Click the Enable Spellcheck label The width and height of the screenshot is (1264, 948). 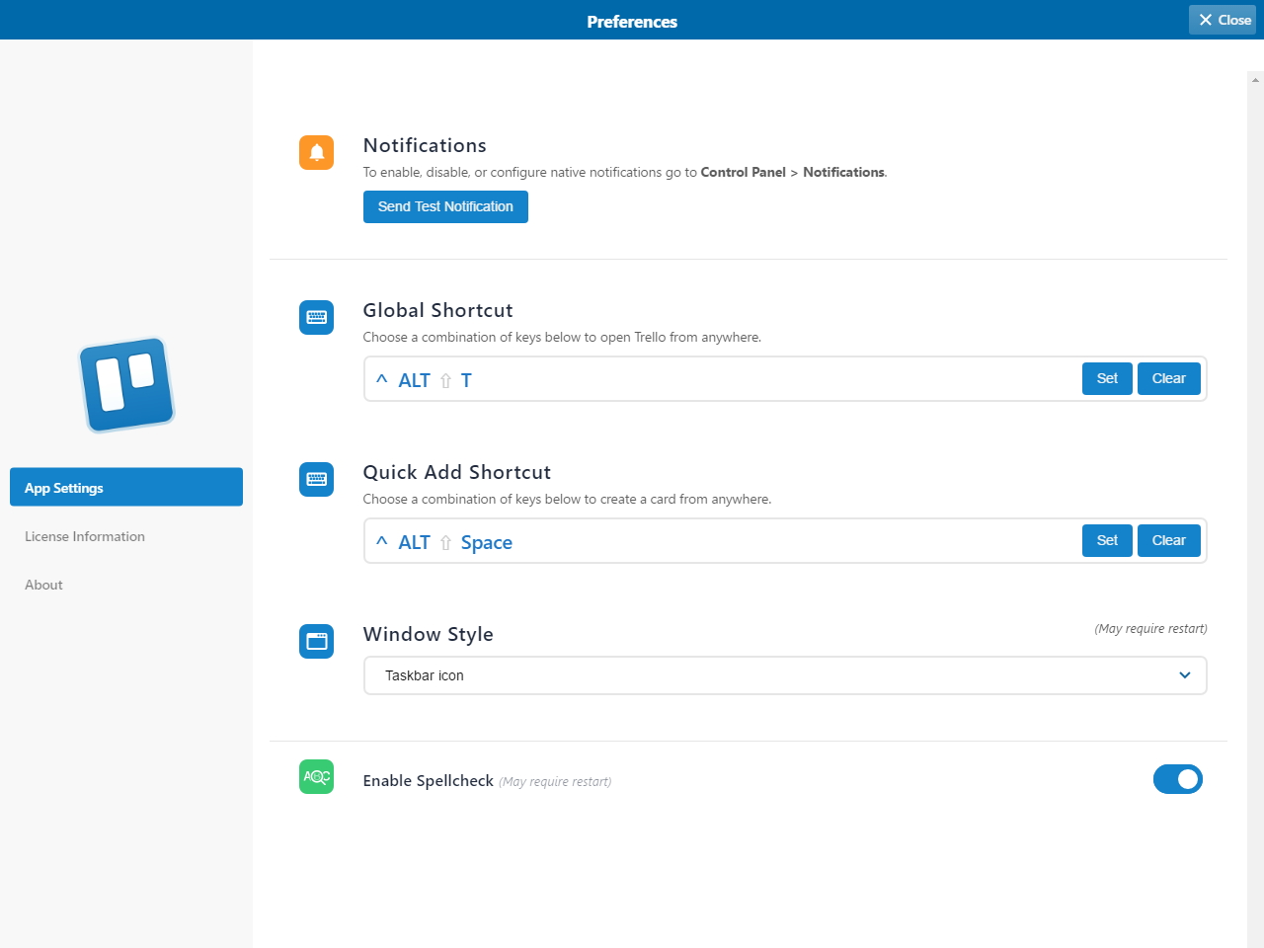[x=428, y=780]
